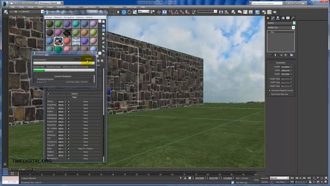
Task: Click Sample Type icon in Material Editor
Action: [104, 22]
